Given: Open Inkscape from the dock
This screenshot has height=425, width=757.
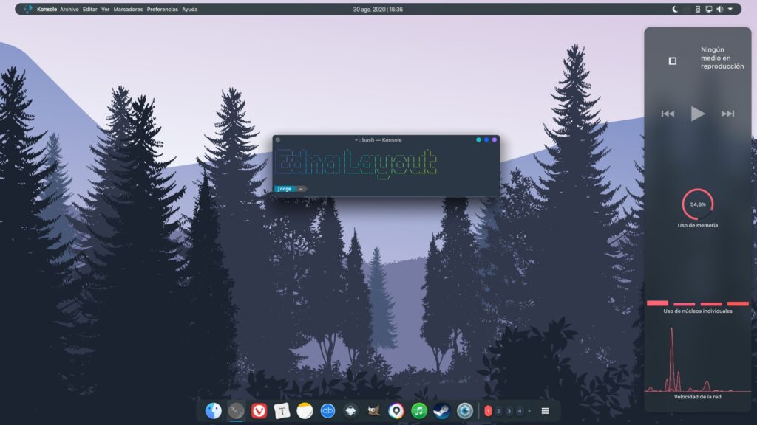Looking at the screenshot, I should point(350,411).
